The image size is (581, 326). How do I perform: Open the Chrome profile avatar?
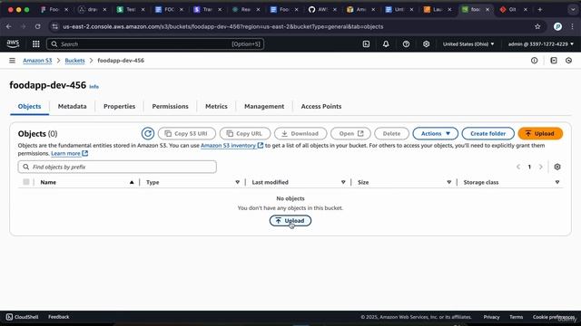click(x=557, y=26)
